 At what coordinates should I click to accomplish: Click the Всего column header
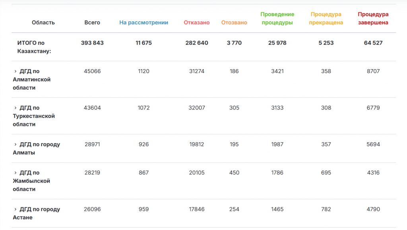click(x=92, y=23)
